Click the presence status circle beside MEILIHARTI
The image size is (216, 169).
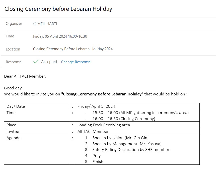point(35,24)
